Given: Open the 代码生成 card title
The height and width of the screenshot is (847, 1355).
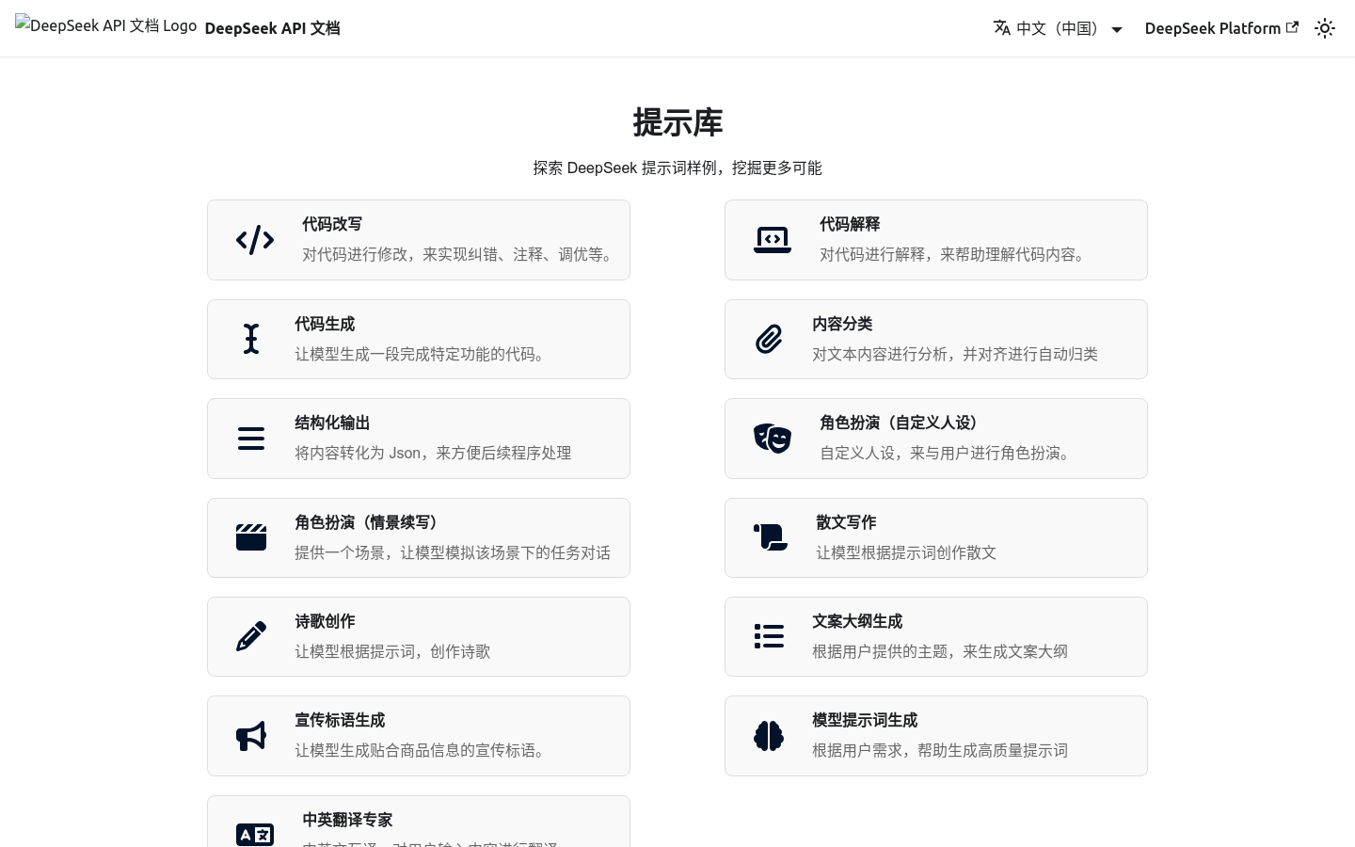Looking at the screenshot, I should coord(325,324).
